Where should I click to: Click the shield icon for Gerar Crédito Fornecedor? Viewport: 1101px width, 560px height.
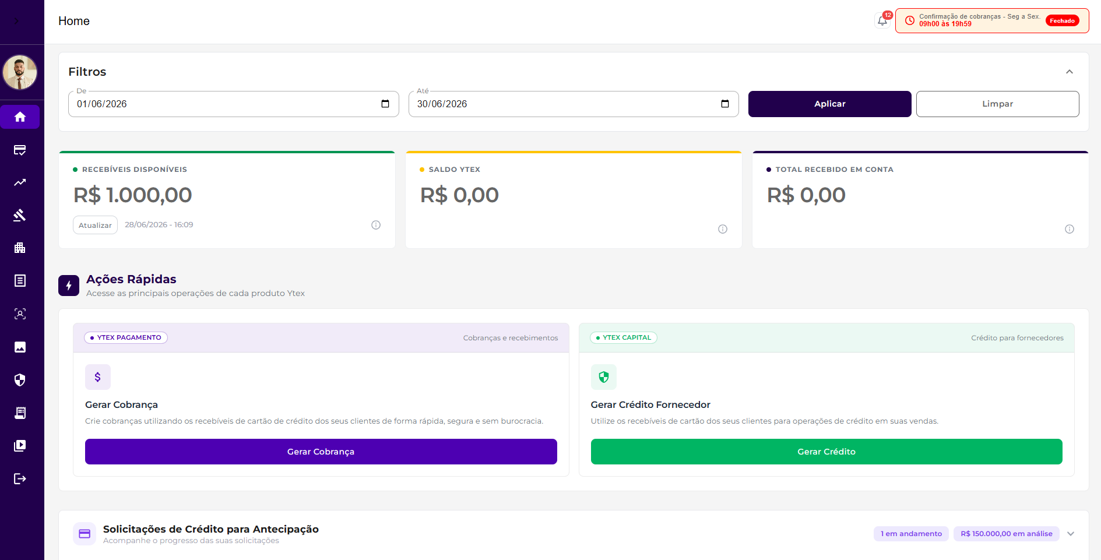click(604, 377)
